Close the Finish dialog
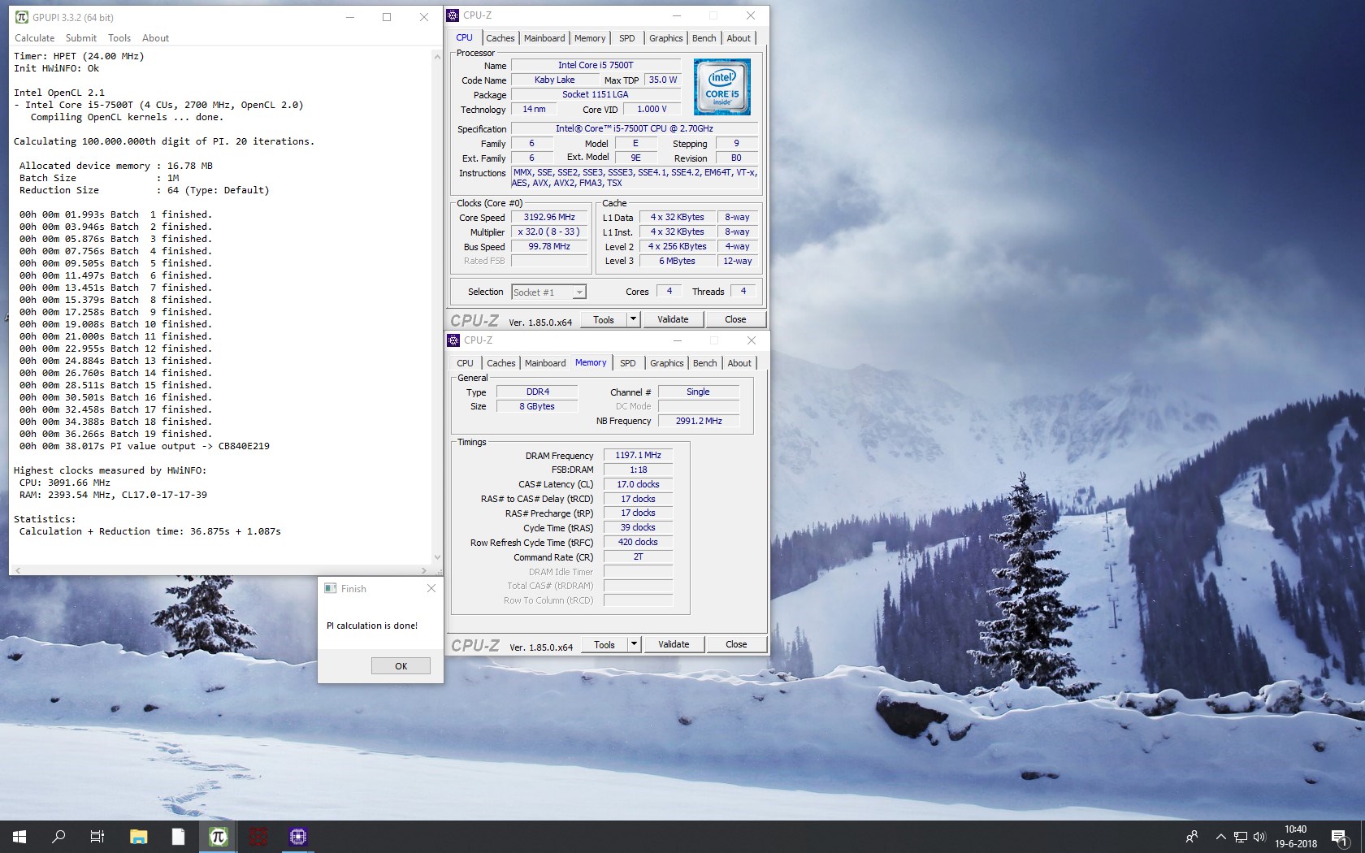 [x=431, y=588]
